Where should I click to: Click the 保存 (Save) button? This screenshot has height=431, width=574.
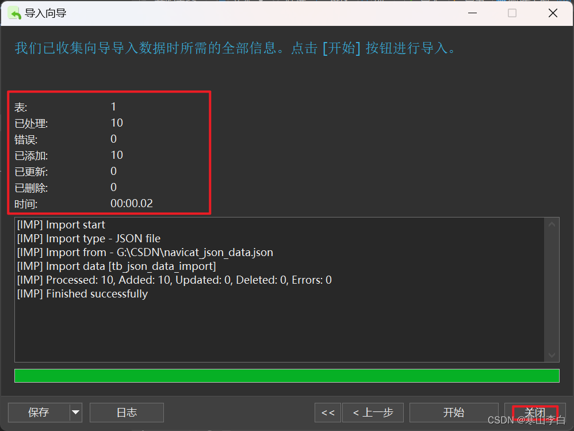point(38,413)
